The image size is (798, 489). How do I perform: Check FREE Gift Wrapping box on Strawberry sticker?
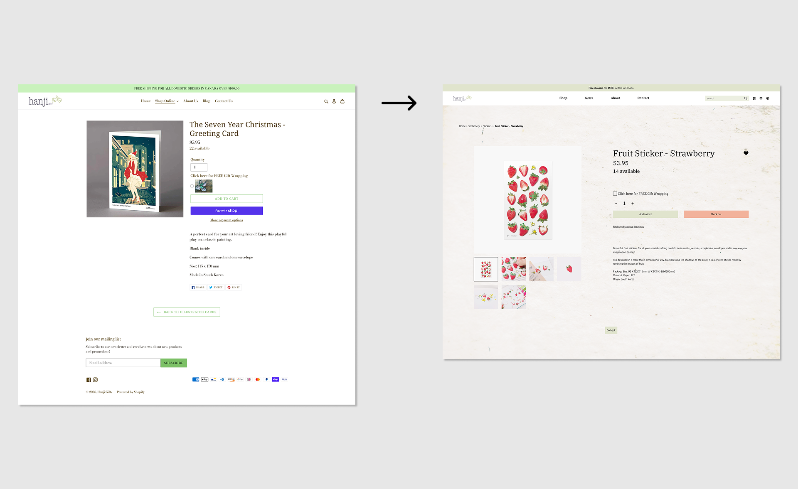click(x=615, y=194)
